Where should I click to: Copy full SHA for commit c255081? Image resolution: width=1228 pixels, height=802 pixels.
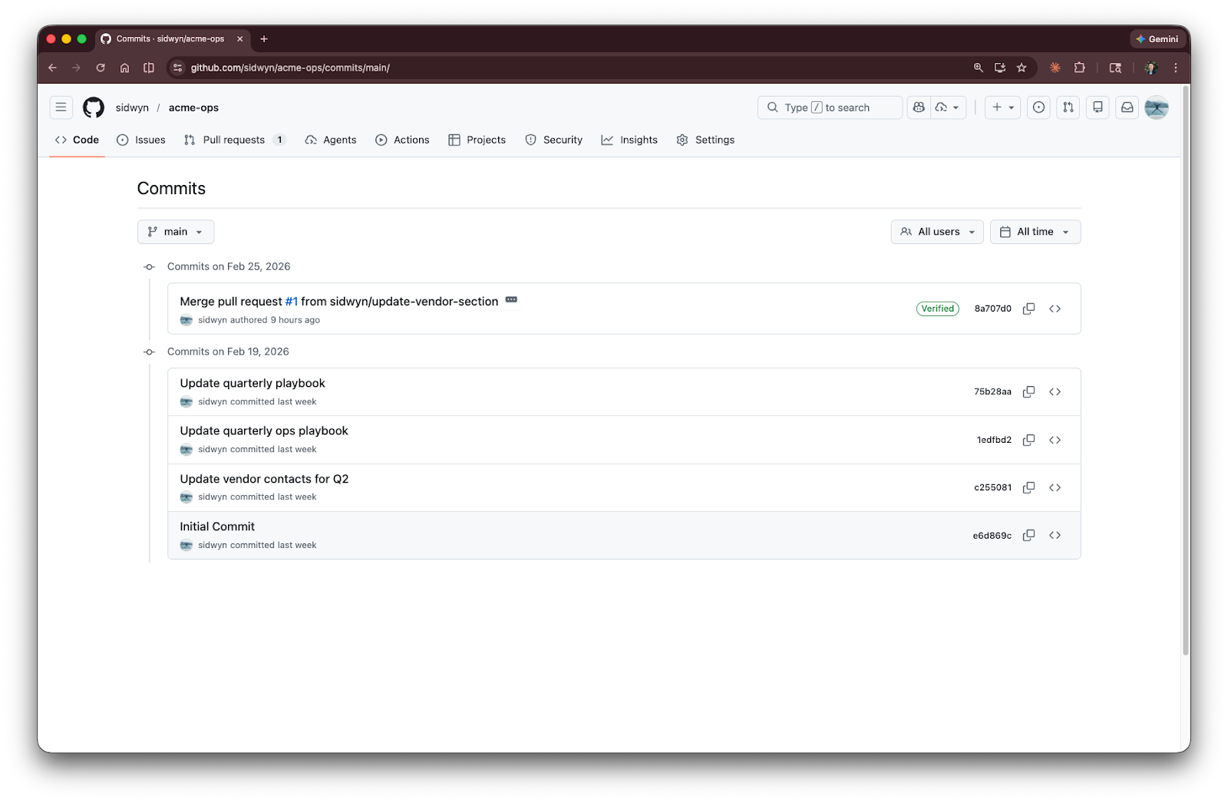[x=1028, y=487]
